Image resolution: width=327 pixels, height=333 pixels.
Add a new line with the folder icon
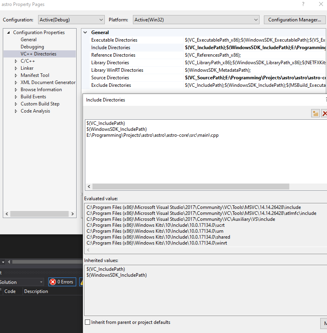[315, 113]
